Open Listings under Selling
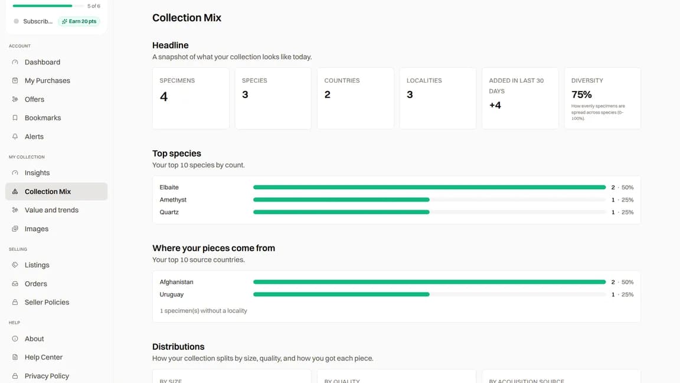Screen dimensions: 680x383 tap(57, 264)
